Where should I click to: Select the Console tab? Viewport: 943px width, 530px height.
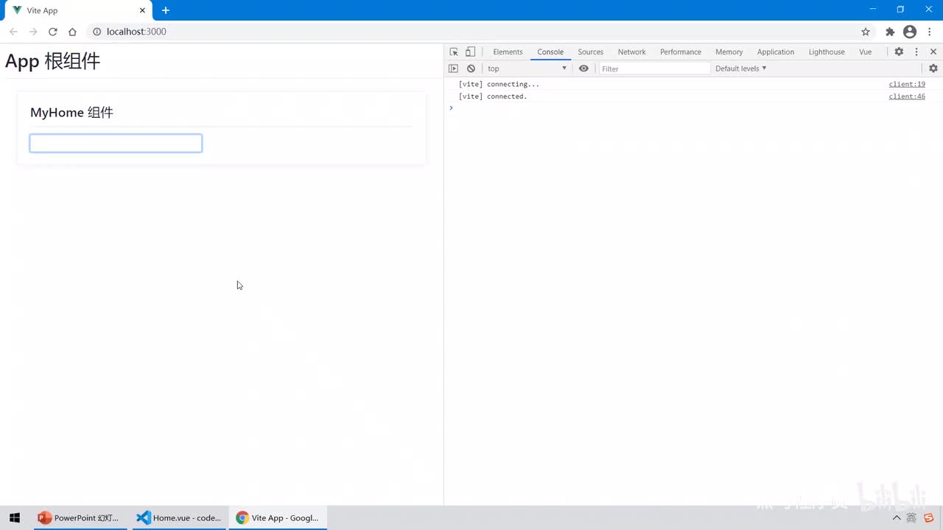click(550, 52)
